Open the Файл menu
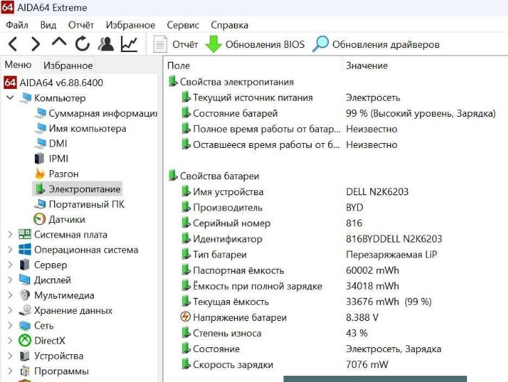The height and width of the screenshot is (382, 508). (x=17, y=25)
